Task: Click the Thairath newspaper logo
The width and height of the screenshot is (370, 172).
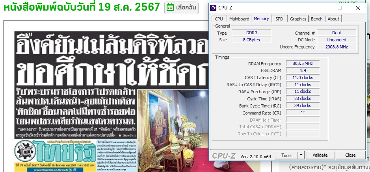Action: click(55, 151)
